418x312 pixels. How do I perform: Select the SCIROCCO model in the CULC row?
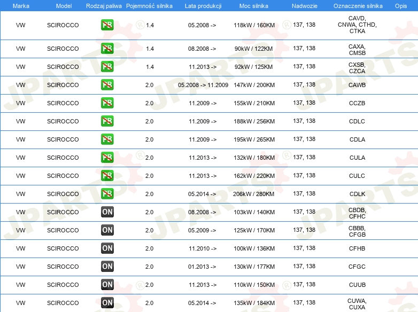tap(63, 176)
